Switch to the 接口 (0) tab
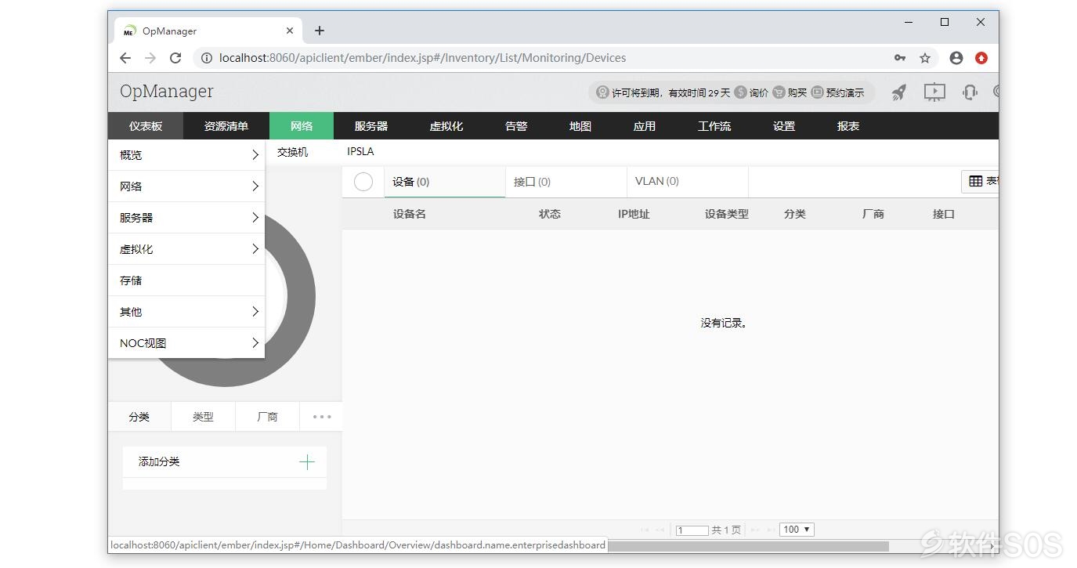The width and height of the screenshot is (1077, 568). [x=566, y=182]
